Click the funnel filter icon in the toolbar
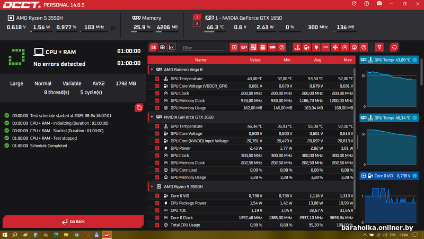This screenshot has height=239, width=424. [x=379, y=47]
